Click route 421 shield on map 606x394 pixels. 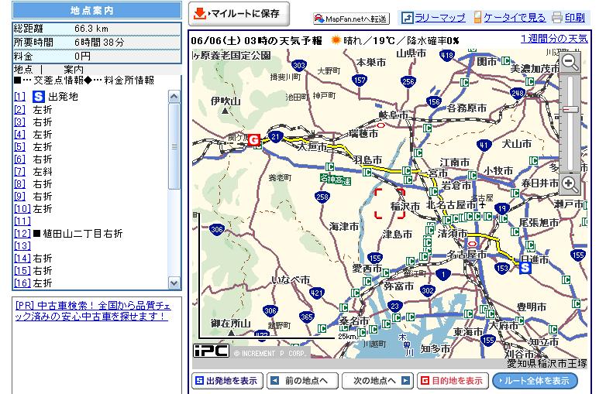click(x=316, y=293)
